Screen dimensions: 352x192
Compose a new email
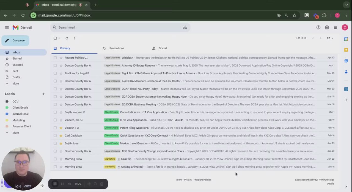(15, 41)
